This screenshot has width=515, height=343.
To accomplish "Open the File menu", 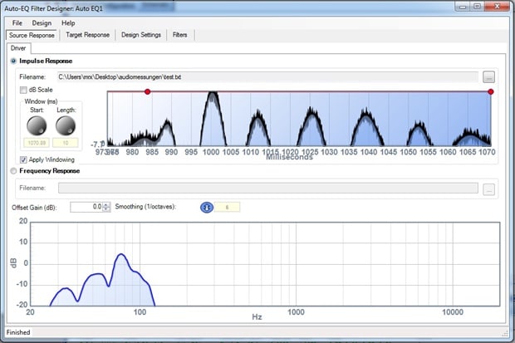I will coord(17,23).
